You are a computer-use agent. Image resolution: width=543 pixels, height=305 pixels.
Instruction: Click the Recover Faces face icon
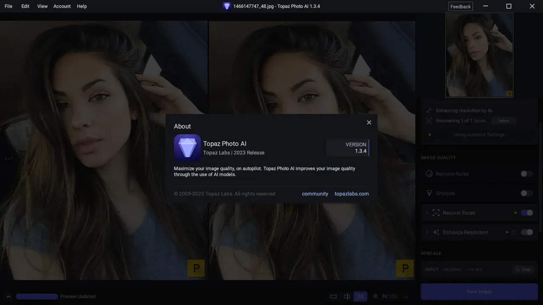pos(436,213)
